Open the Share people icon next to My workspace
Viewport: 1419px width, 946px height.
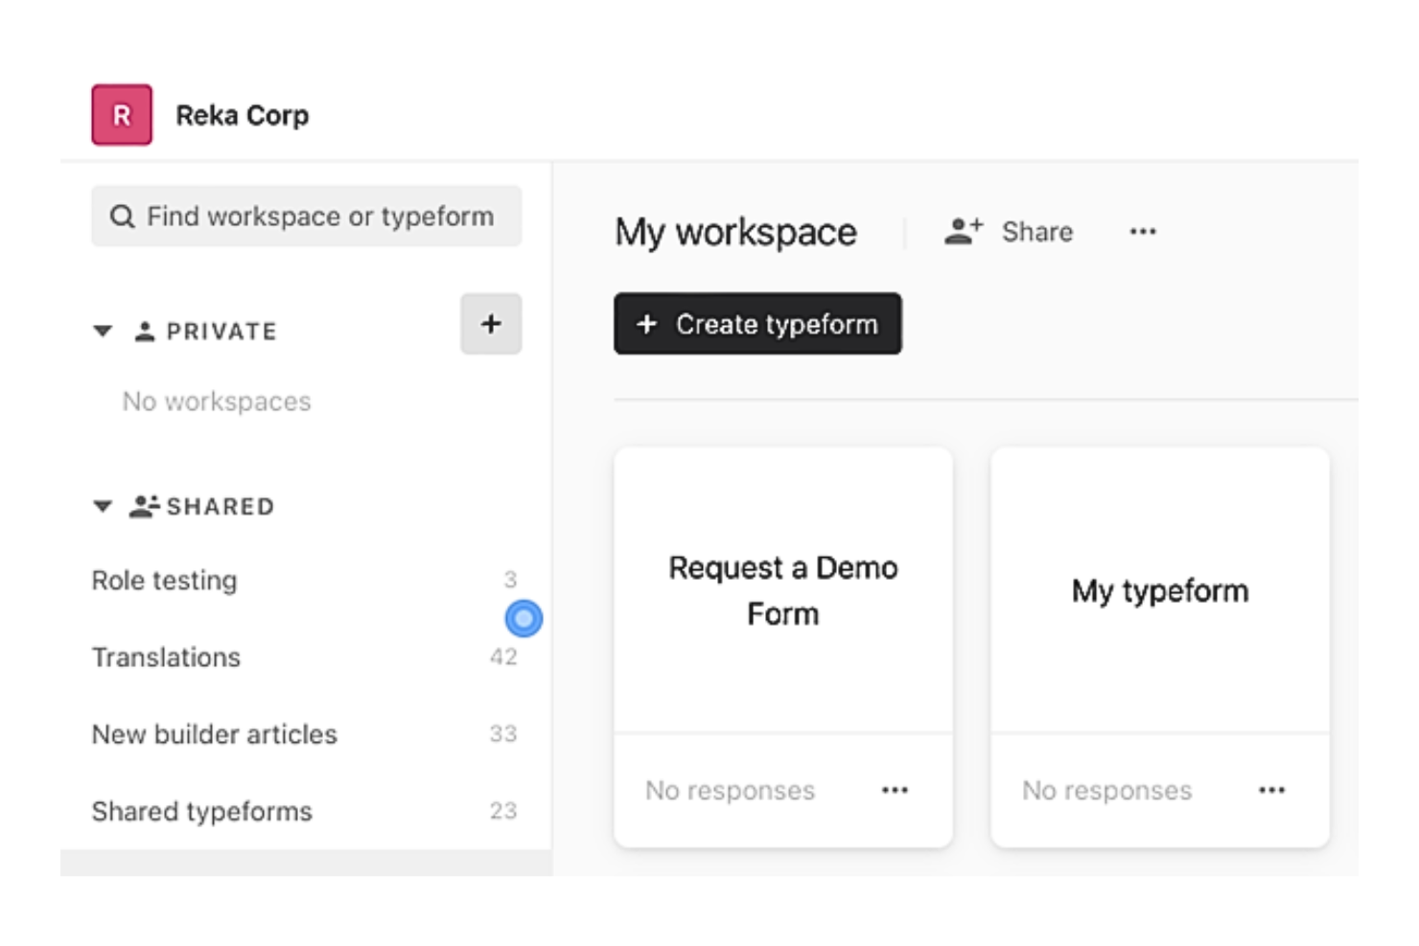962,230
